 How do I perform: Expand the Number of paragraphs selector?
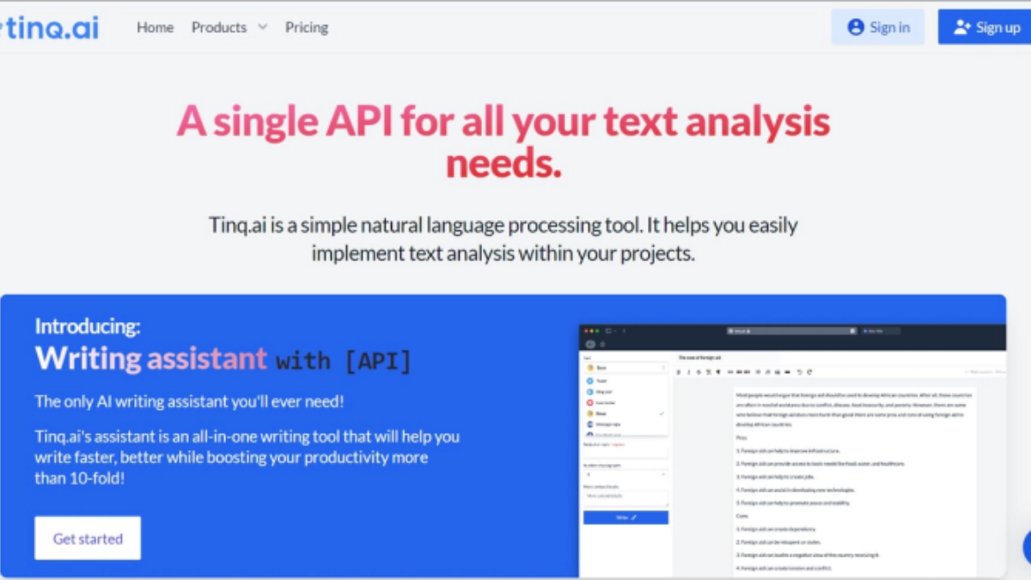tap(625, 474)
